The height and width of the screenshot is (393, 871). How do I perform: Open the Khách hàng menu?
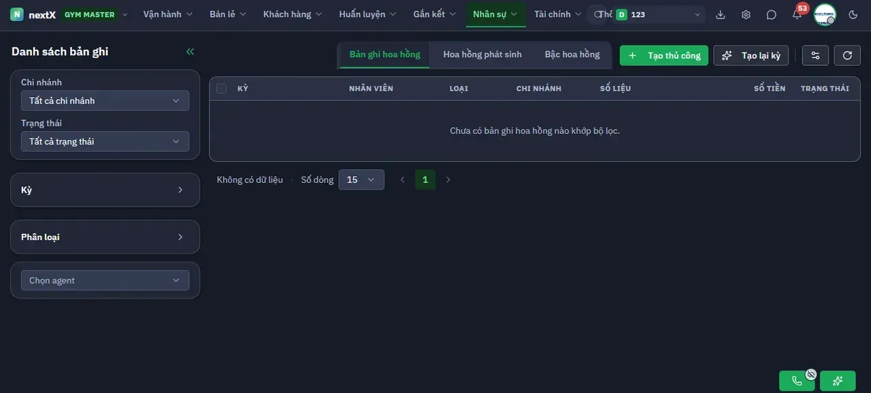[293, 14]
